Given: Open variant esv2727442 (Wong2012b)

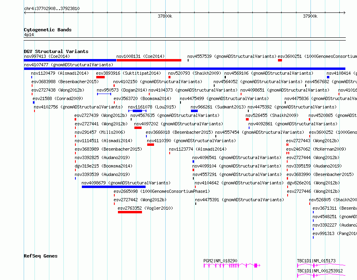Looking at the screenshot, I should coord(140,200).
